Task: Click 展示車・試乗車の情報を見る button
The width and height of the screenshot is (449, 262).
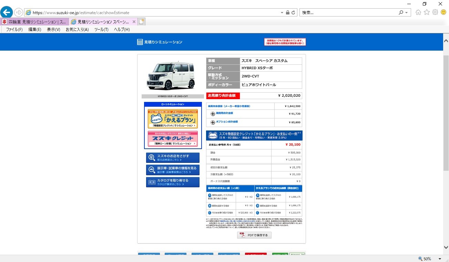Action: tap(173, 170)
